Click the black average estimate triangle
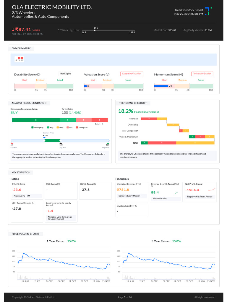The image size is (227, 302). [61, 143]
